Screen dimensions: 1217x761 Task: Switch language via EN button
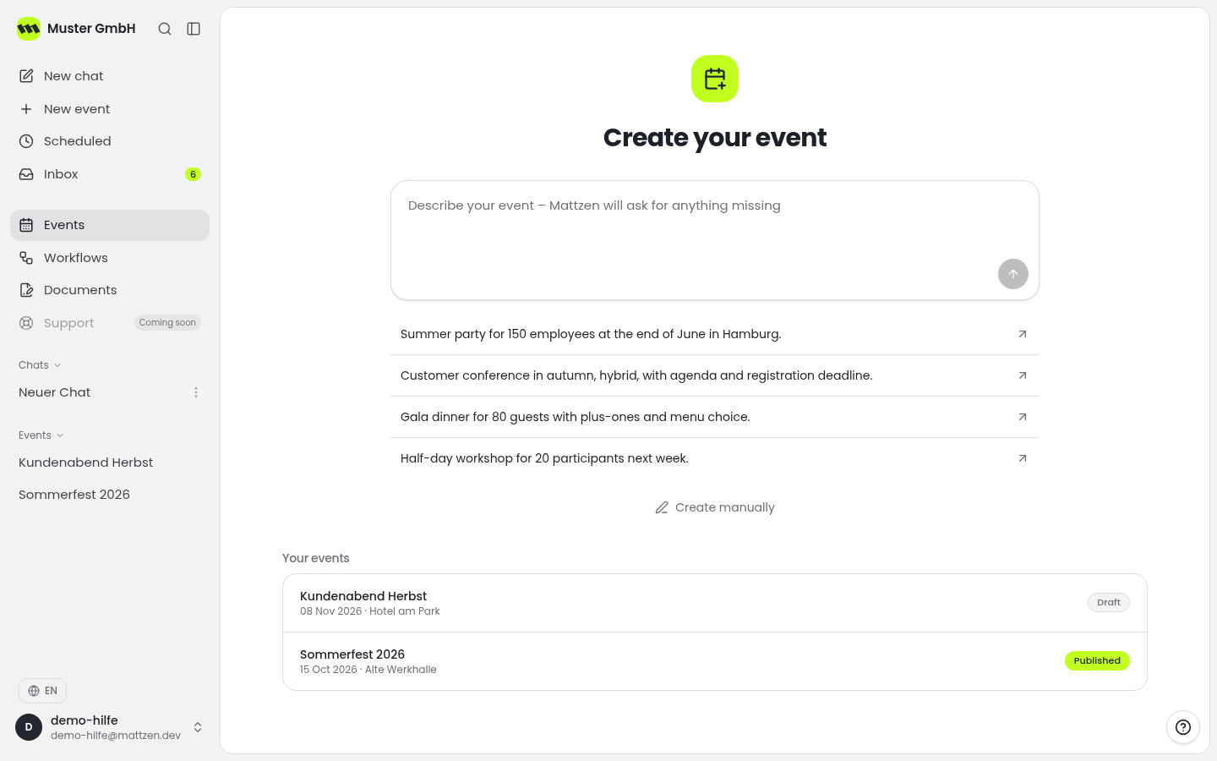coord(42,691)
